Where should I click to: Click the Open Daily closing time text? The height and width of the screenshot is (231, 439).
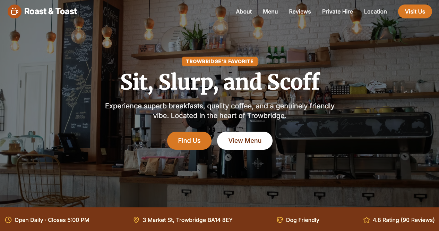52,220
